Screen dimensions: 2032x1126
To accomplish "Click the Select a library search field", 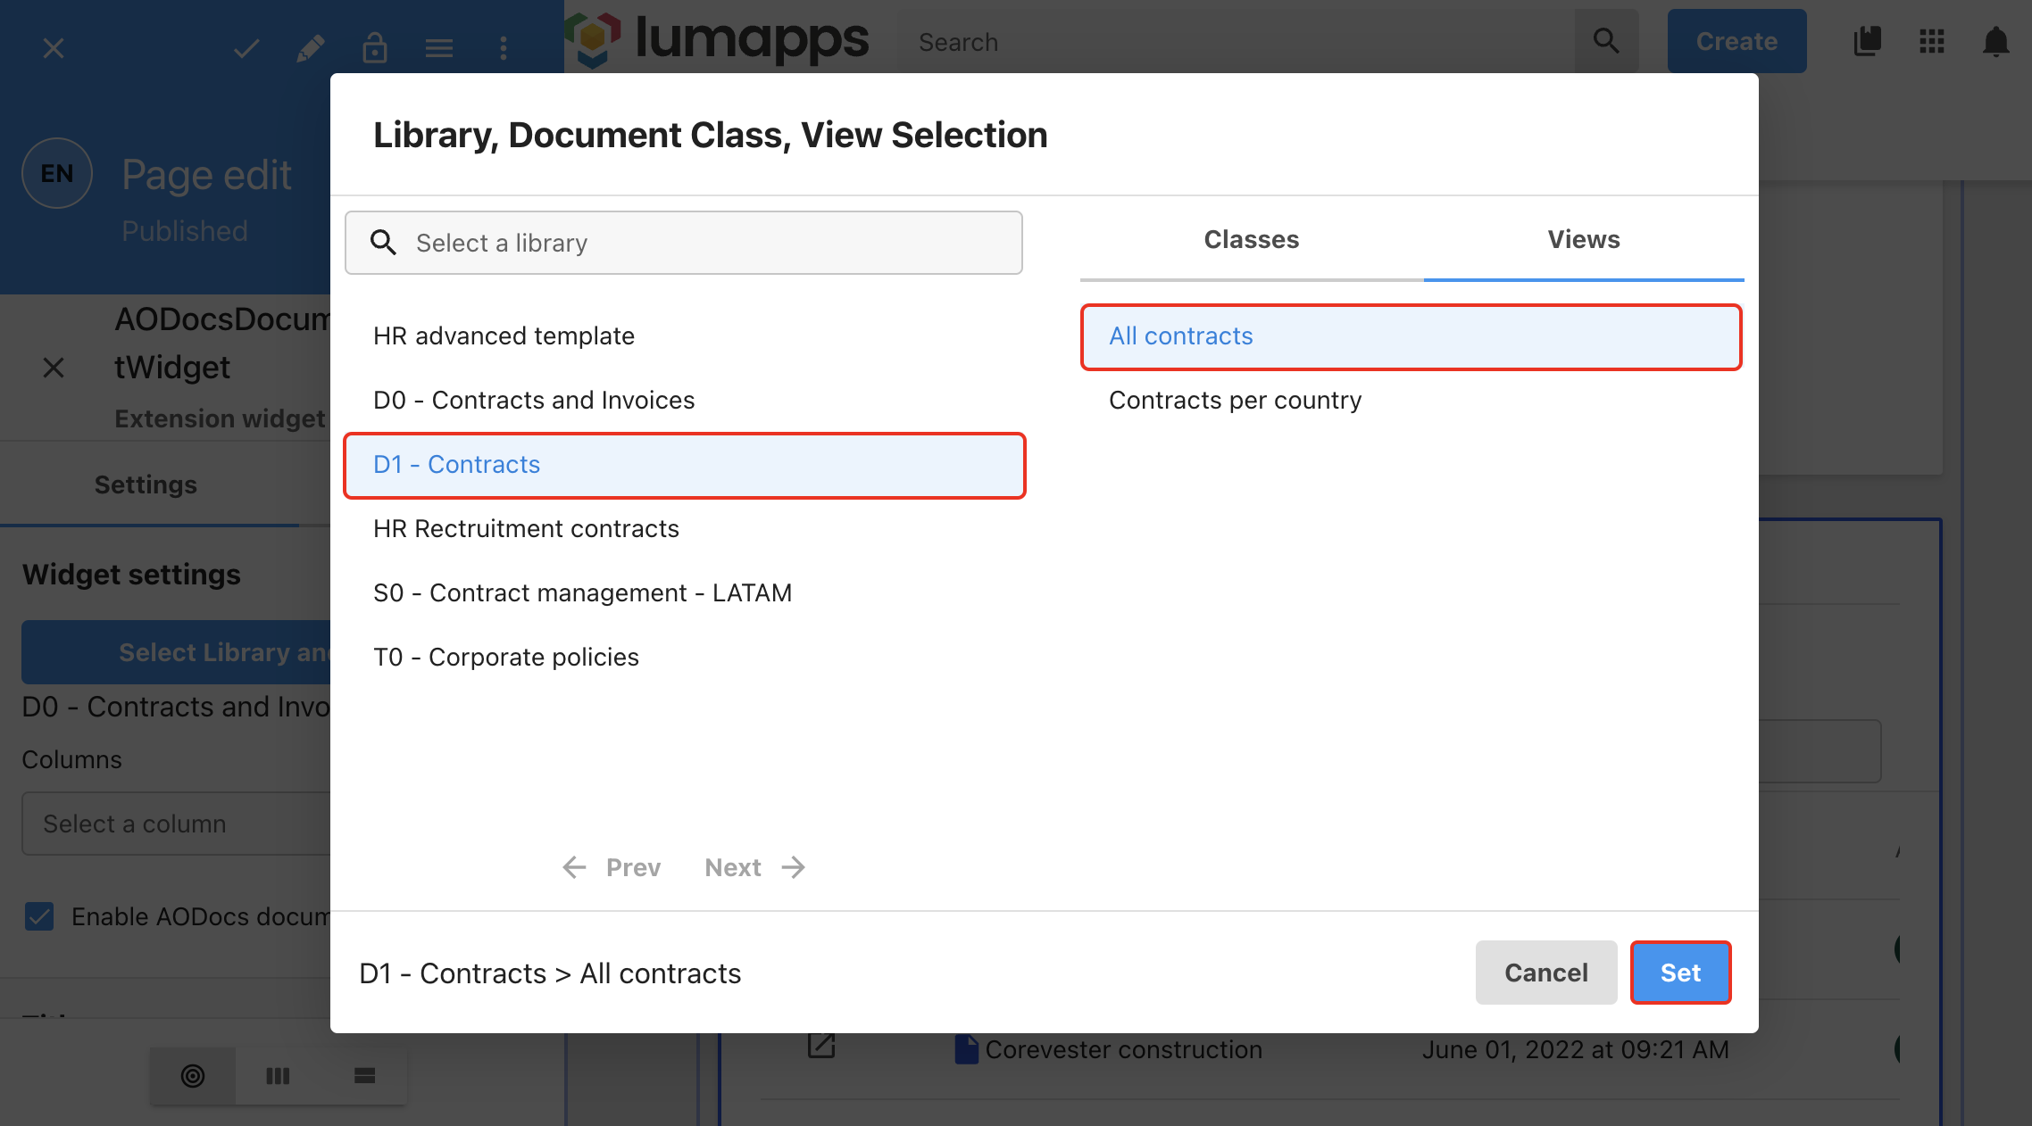I will 684,243.
